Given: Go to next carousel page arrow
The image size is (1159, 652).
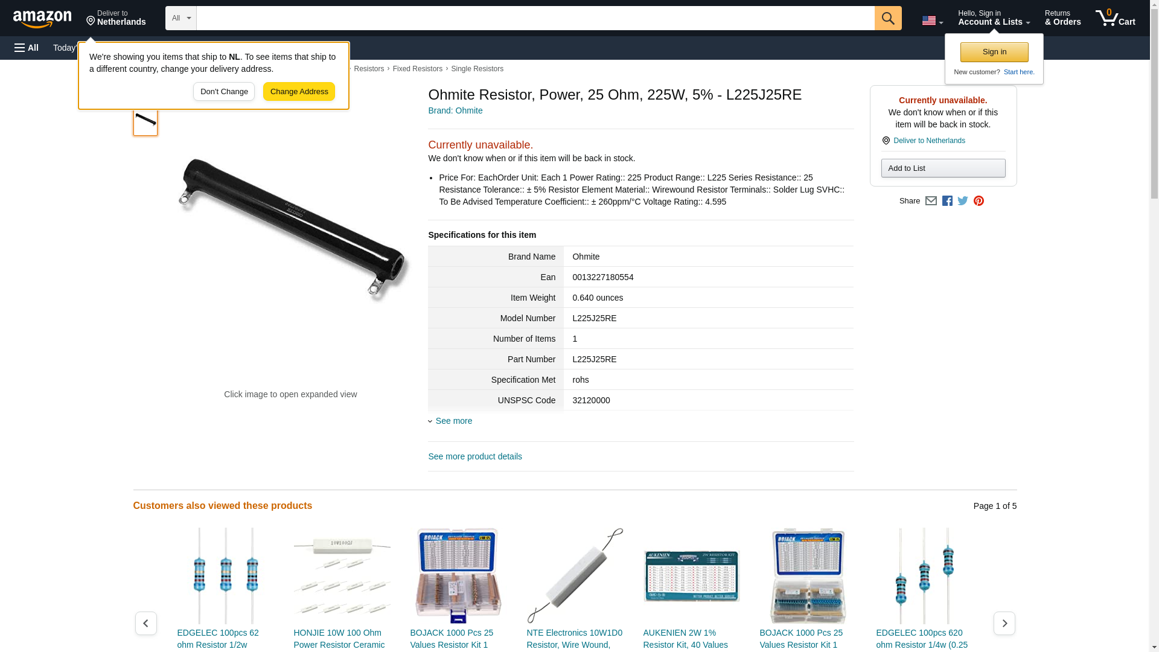Looking at the screenshot, I should click(1004, 623).
